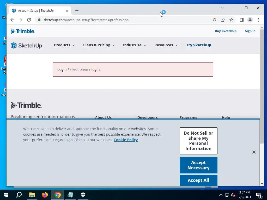Click Accept Necessary cookies button

coord(198,165)
